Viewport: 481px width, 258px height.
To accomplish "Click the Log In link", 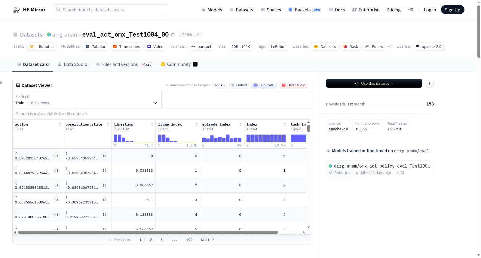I will coord(430,10).
